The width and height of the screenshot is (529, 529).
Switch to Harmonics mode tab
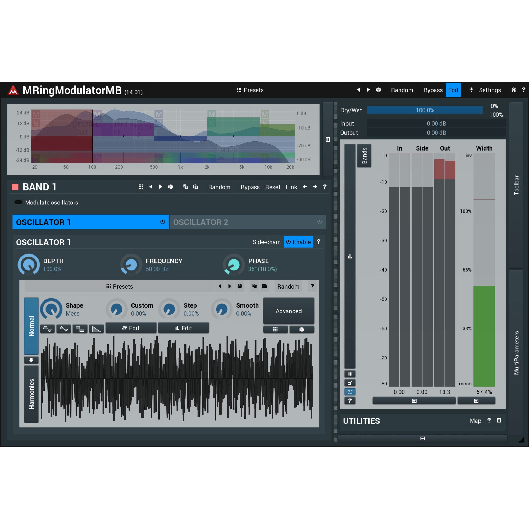[x=31, y=394]
